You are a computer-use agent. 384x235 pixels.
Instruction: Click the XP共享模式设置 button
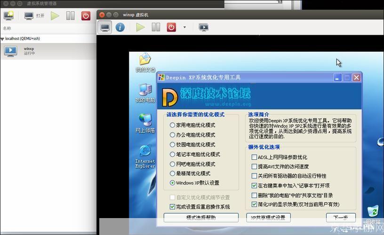268,218
